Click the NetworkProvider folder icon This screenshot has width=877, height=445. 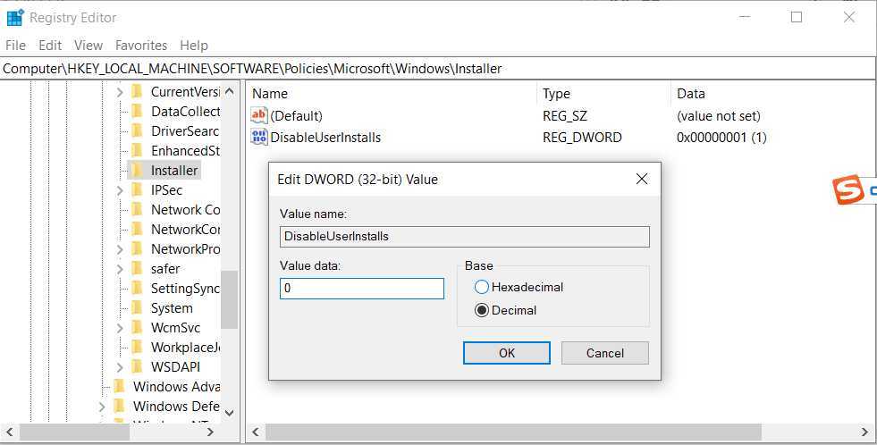[137, 248]
